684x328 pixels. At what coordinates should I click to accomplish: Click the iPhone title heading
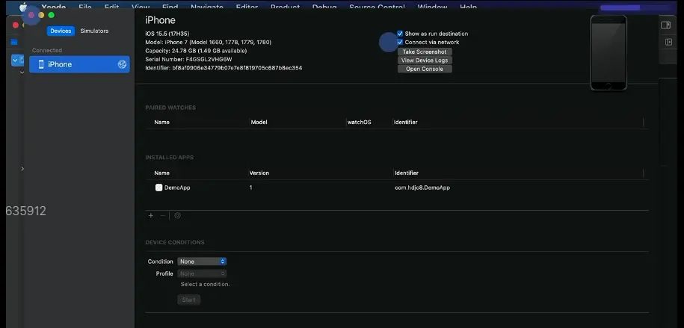pos(160,20)
